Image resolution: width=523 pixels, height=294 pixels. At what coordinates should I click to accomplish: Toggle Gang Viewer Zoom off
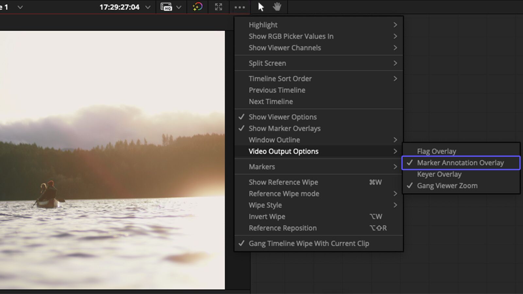coord(447,186)
